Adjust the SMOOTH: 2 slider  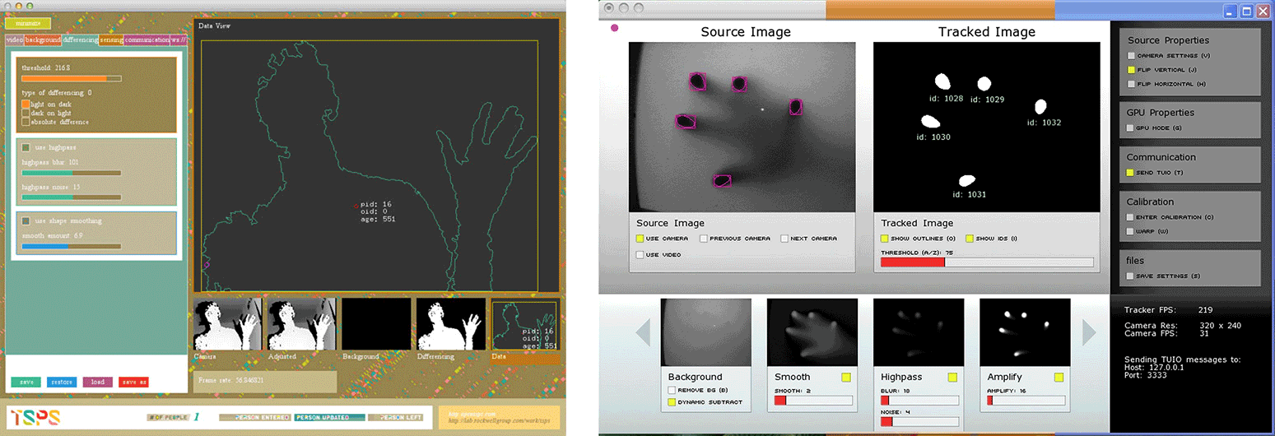point(813,401)
